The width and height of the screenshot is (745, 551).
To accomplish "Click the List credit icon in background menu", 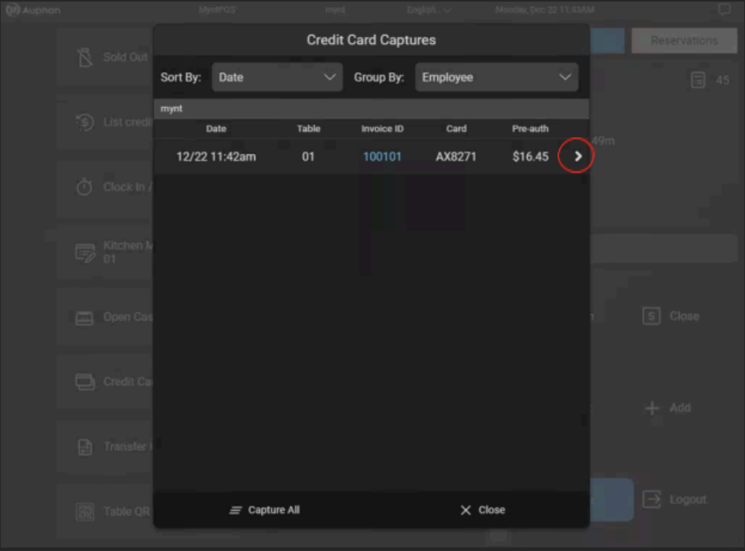I will click(x=85, y=122).
